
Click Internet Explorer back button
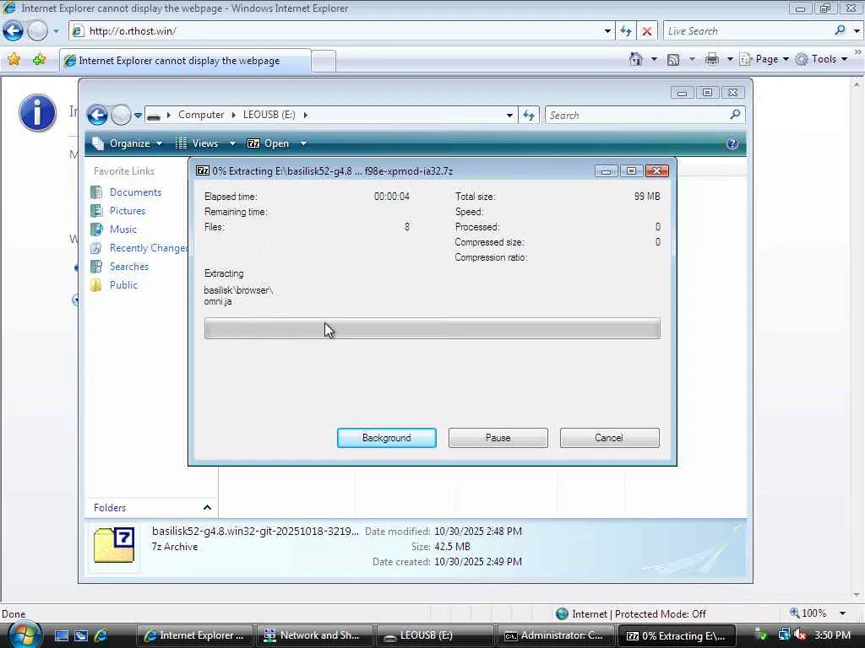(14, 31)
